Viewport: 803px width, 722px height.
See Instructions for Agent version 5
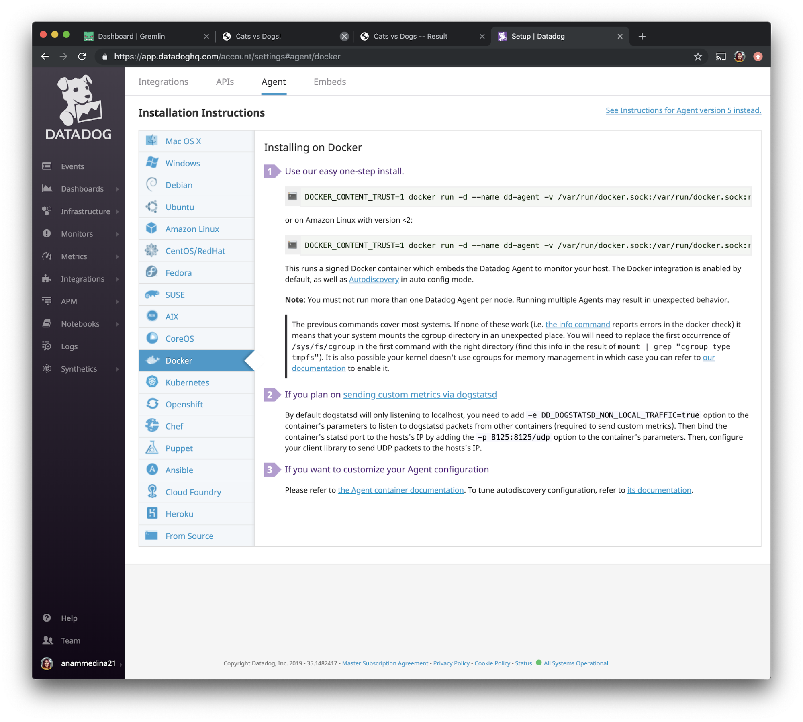[682, 110]
